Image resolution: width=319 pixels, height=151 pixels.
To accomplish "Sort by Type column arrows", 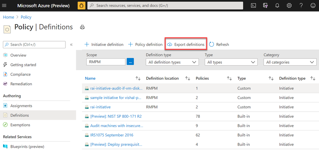I will [x=271, y=78].
